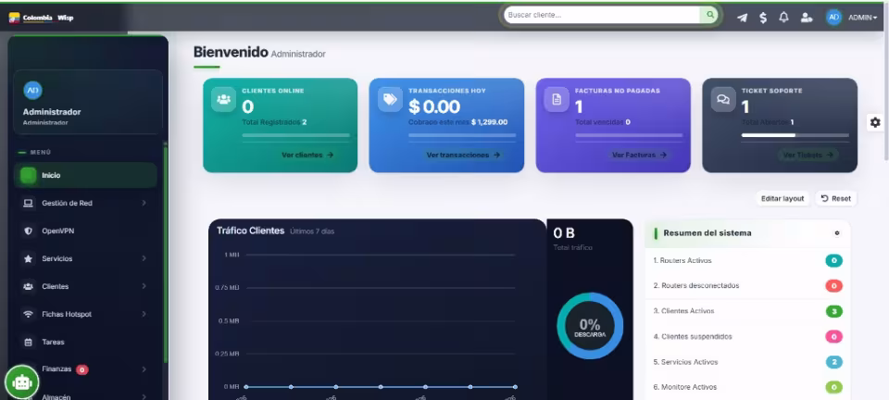Click "5. Servicios Activos" row text
This screenshot has height=400, width=889.
click(685, 361)
